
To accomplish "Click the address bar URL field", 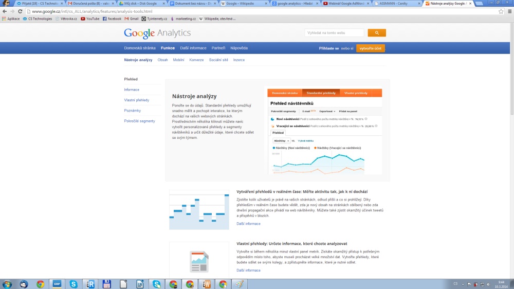I will pyautogui.click(x=262, y=11).
